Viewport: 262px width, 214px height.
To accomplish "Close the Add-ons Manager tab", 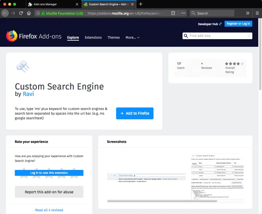I will coord(77,4).
